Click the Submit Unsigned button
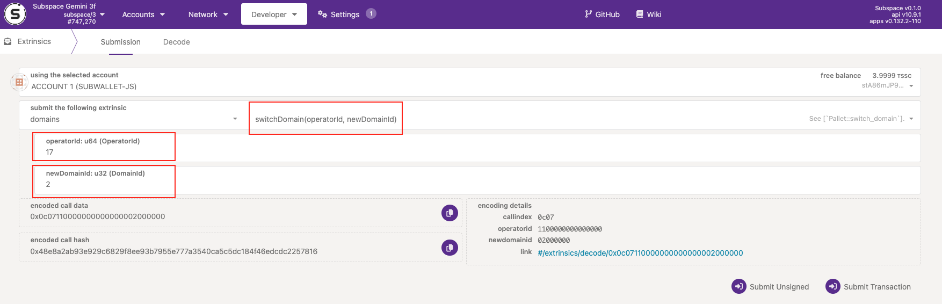942x304 pixels. coord(770,287)
